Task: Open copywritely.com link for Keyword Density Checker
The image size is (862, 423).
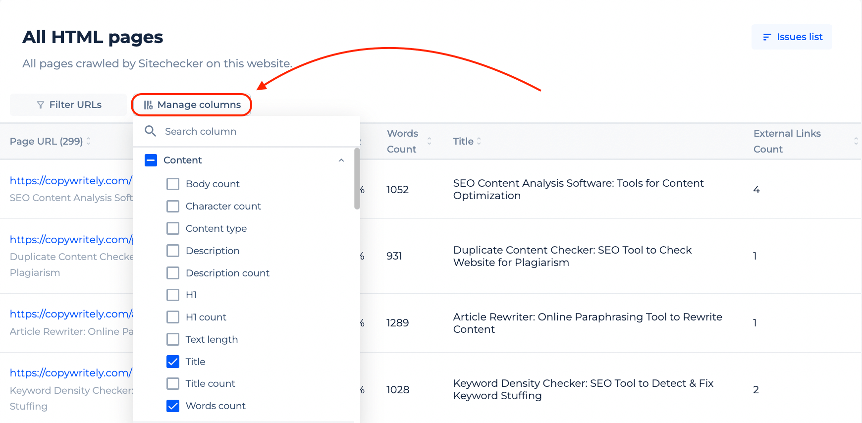Action: point(71,373)
